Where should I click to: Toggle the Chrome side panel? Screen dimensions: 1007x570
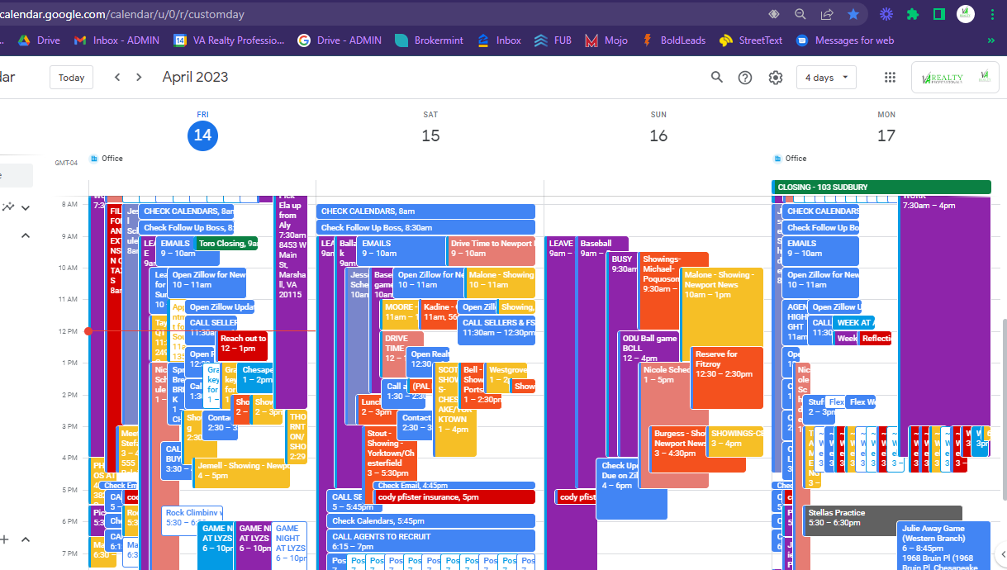pos(939,14)
